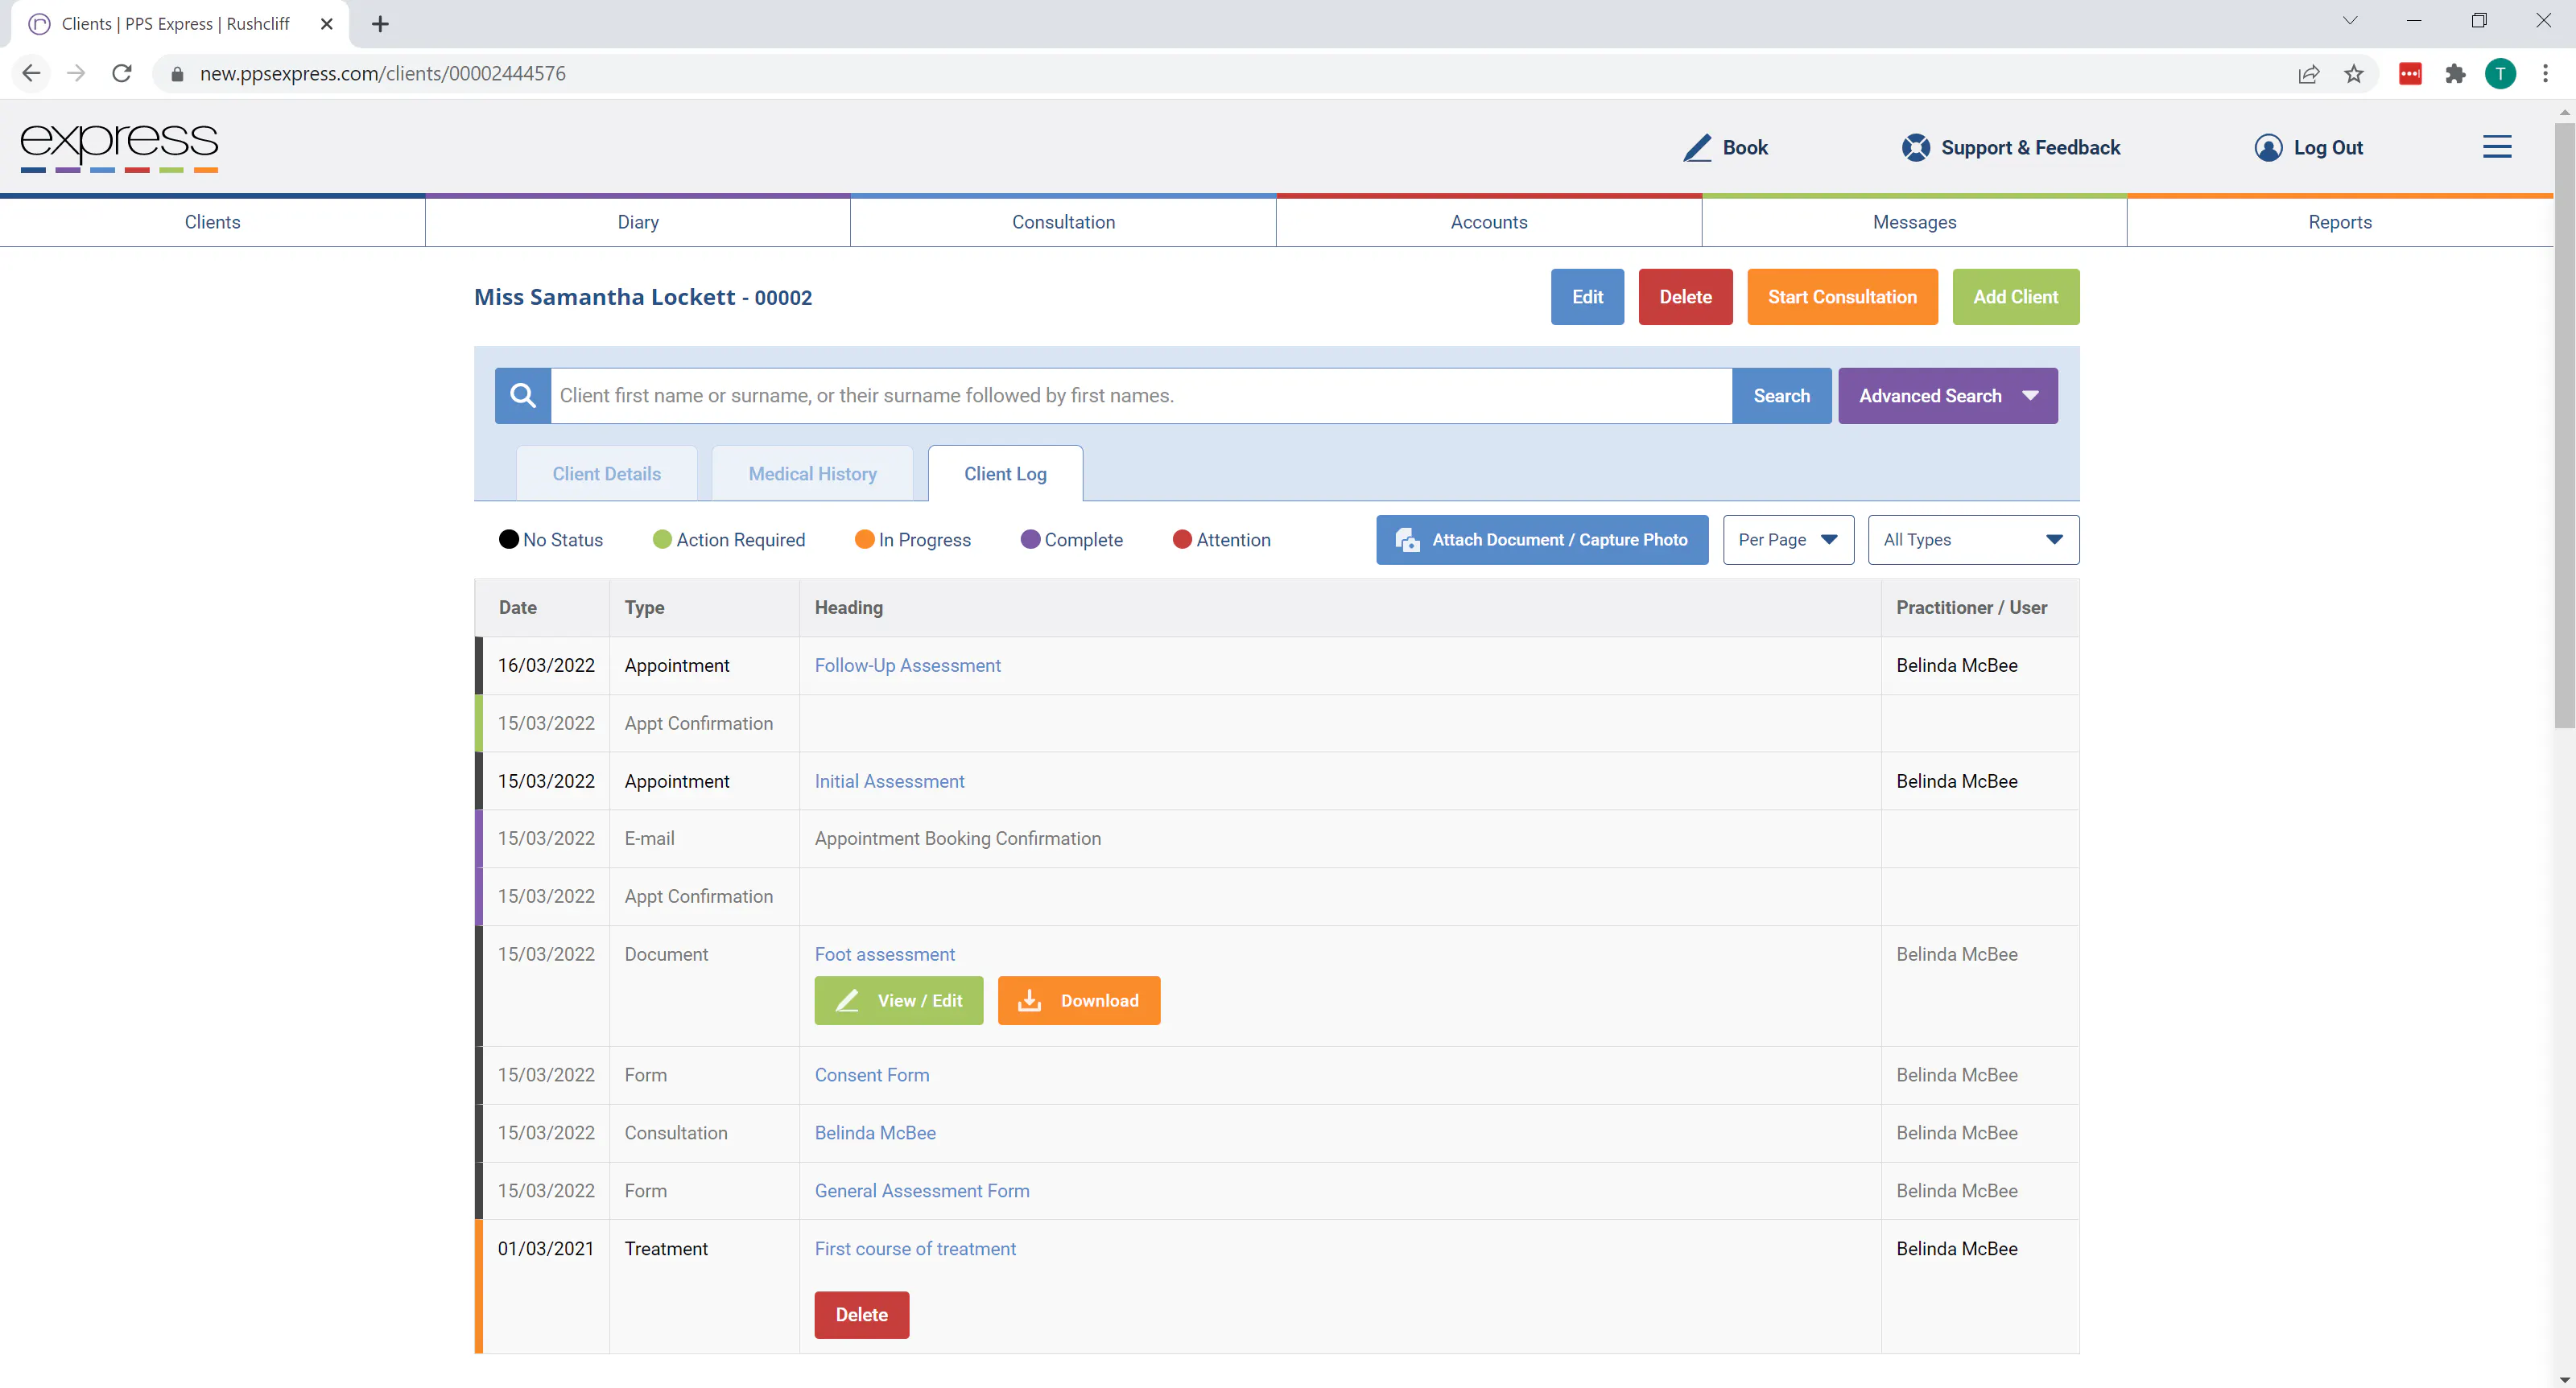Click the Log Out person icon
Viewport: 2576px width, 1388px height.
2268,147
